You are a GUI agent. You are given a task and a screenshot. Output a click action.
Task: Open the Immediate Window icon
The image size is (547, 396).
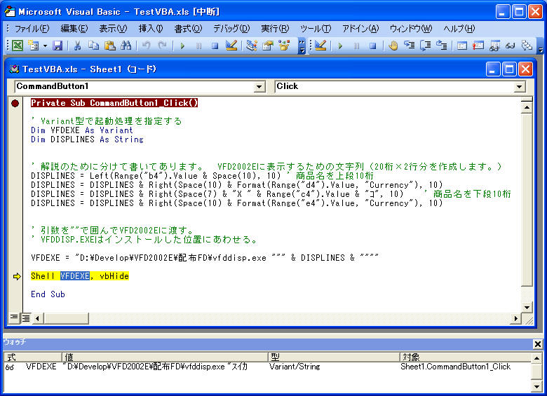tap(478, 46)
